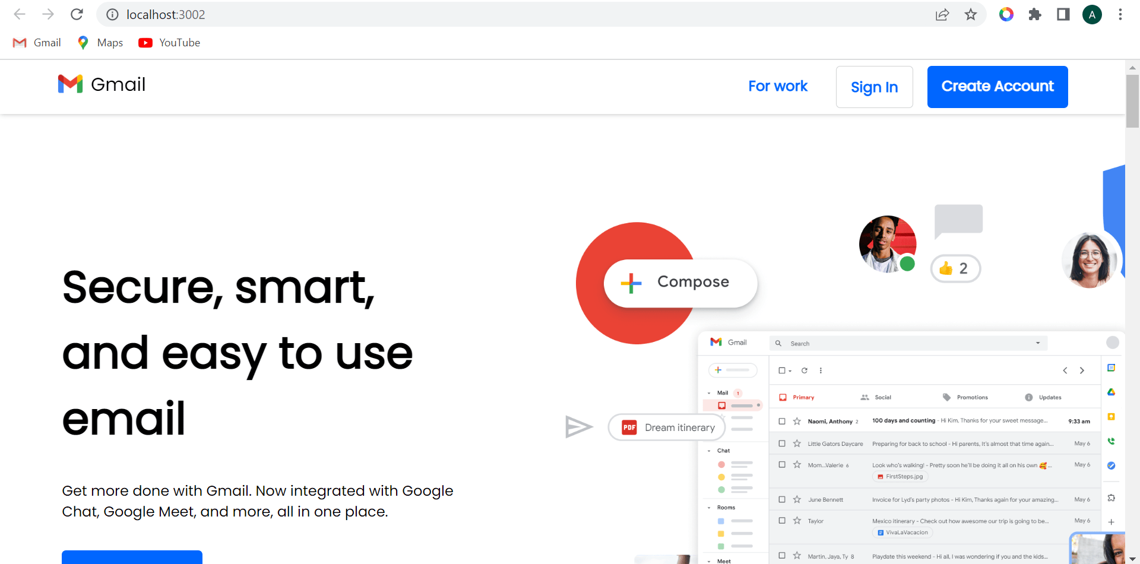Open the VivaLaVacacion attachment chip
Image resolution: width=1140 pixels, height=564 pixels.
[x=902, y=533]
